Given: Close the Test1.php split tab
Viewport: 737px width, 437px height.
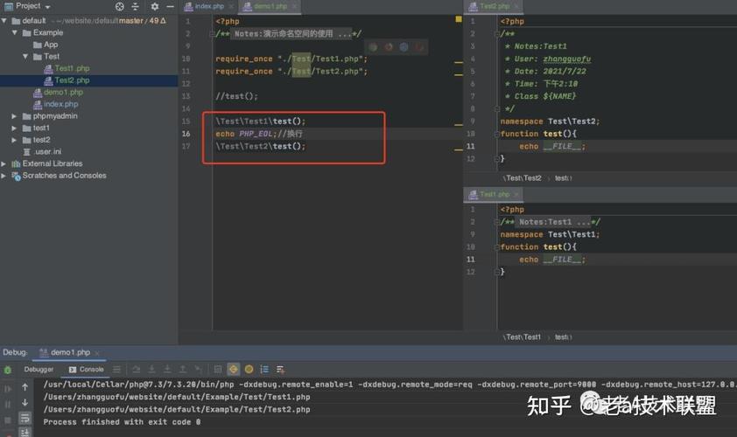Looking at the screenshot, I should tap(516, 194).
